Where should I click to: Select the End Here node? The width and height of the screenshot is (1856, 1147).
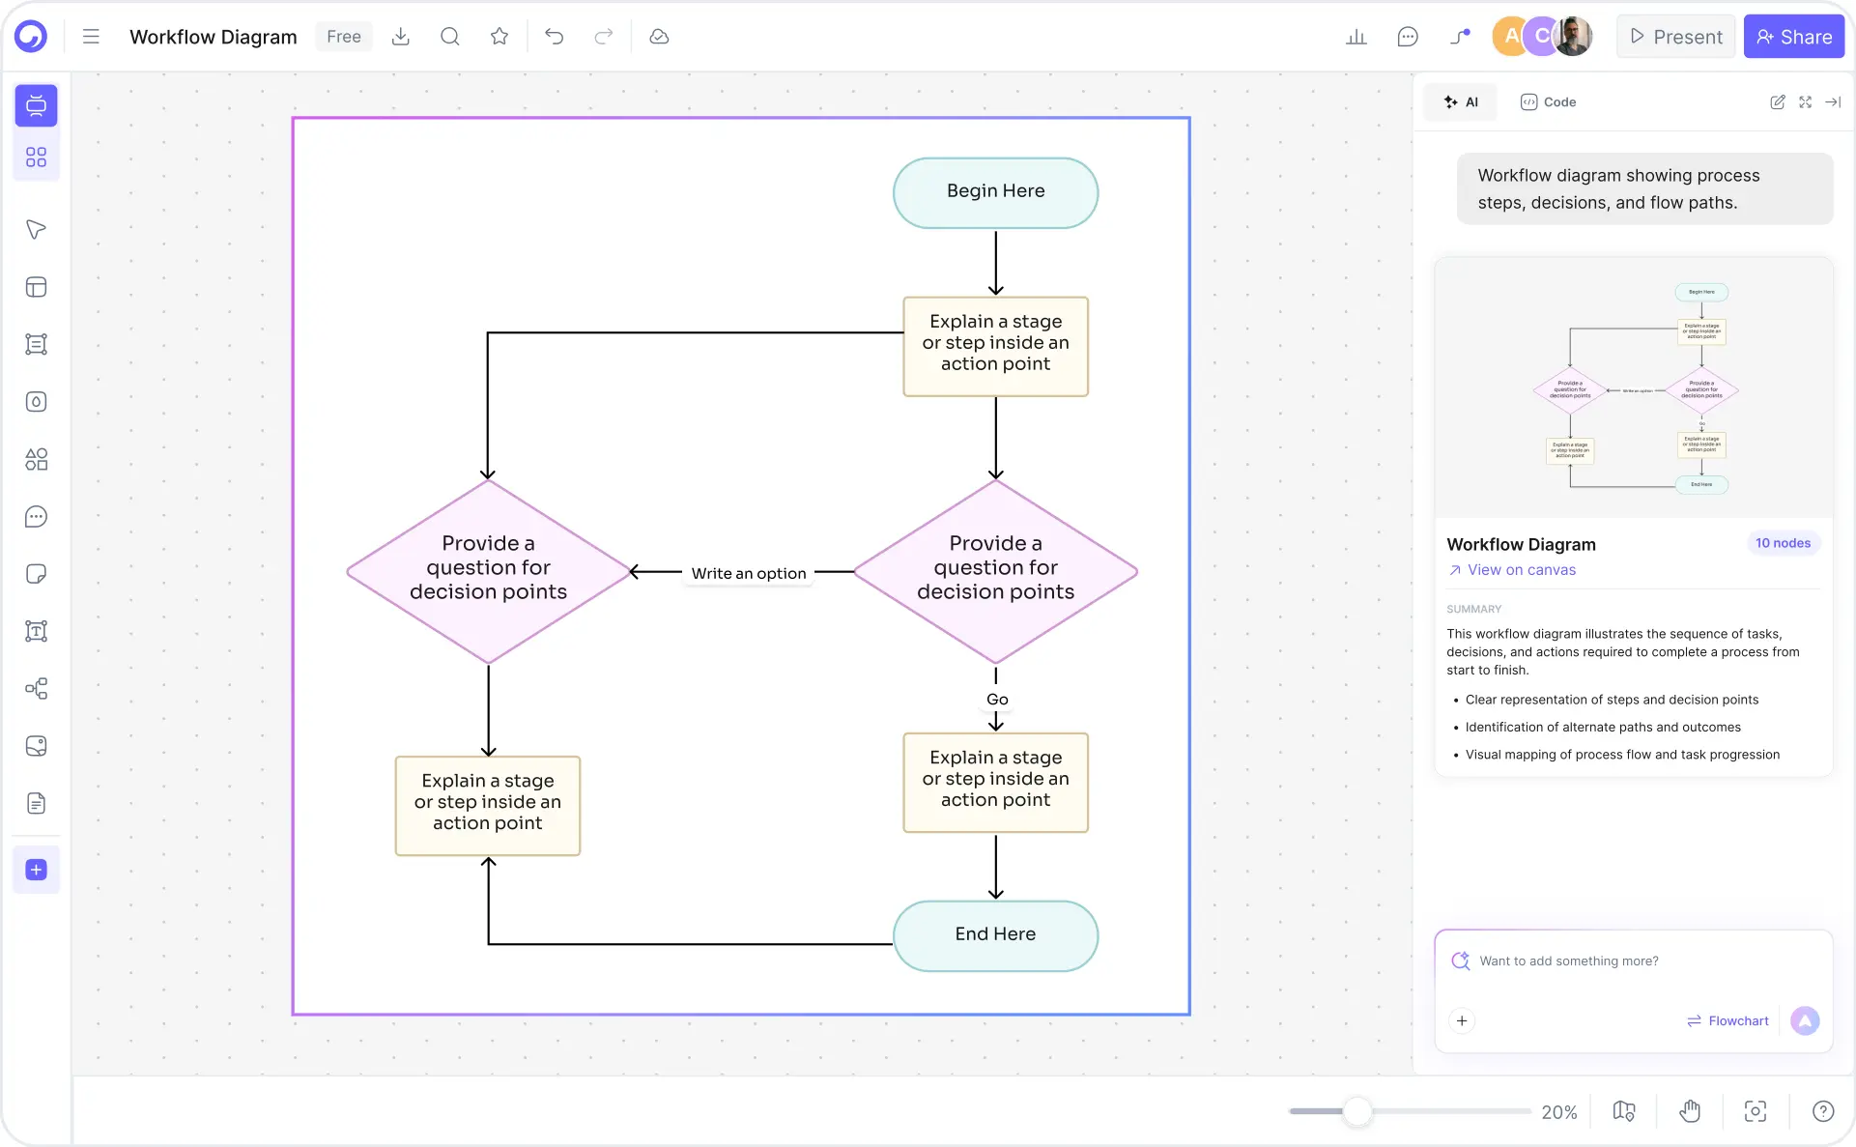[995, 935]
